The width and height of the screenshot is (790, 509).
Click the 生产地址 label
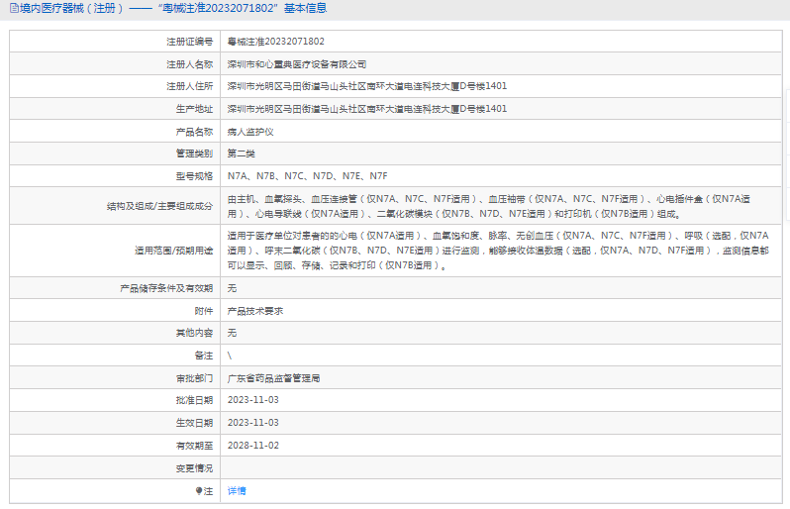pos(194,109)
